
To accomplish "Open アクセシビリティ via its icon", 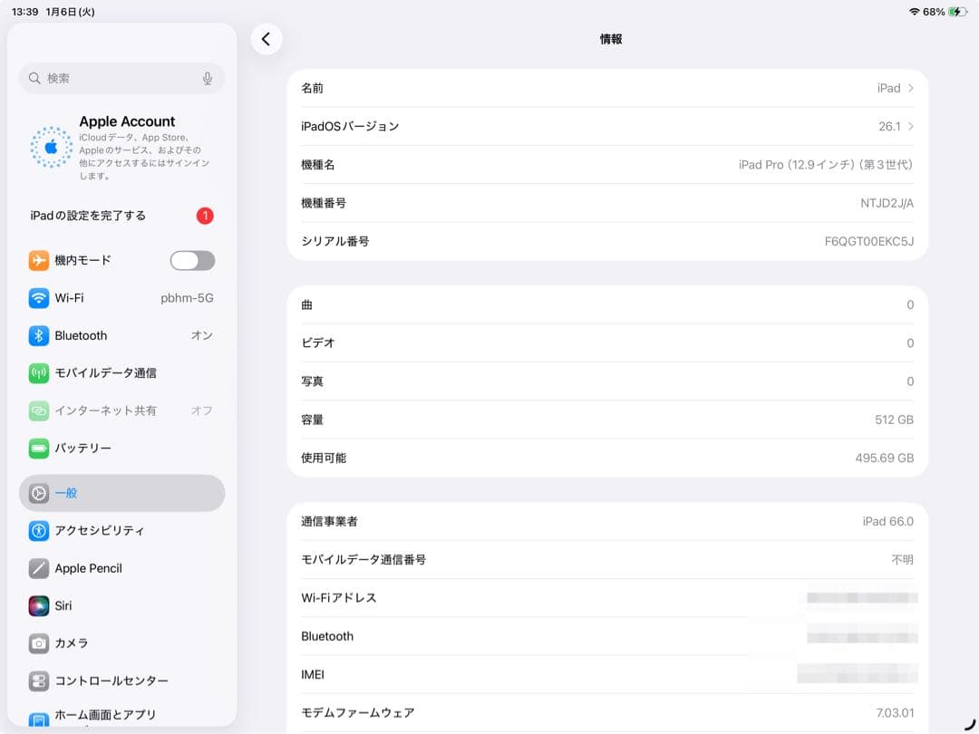I will click(38, 530).
